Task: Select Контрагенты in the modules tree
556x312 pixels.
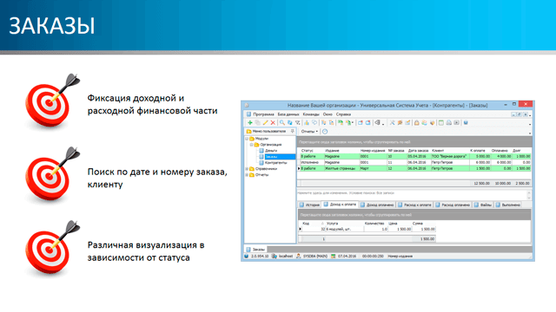Action: coord(276,163)
